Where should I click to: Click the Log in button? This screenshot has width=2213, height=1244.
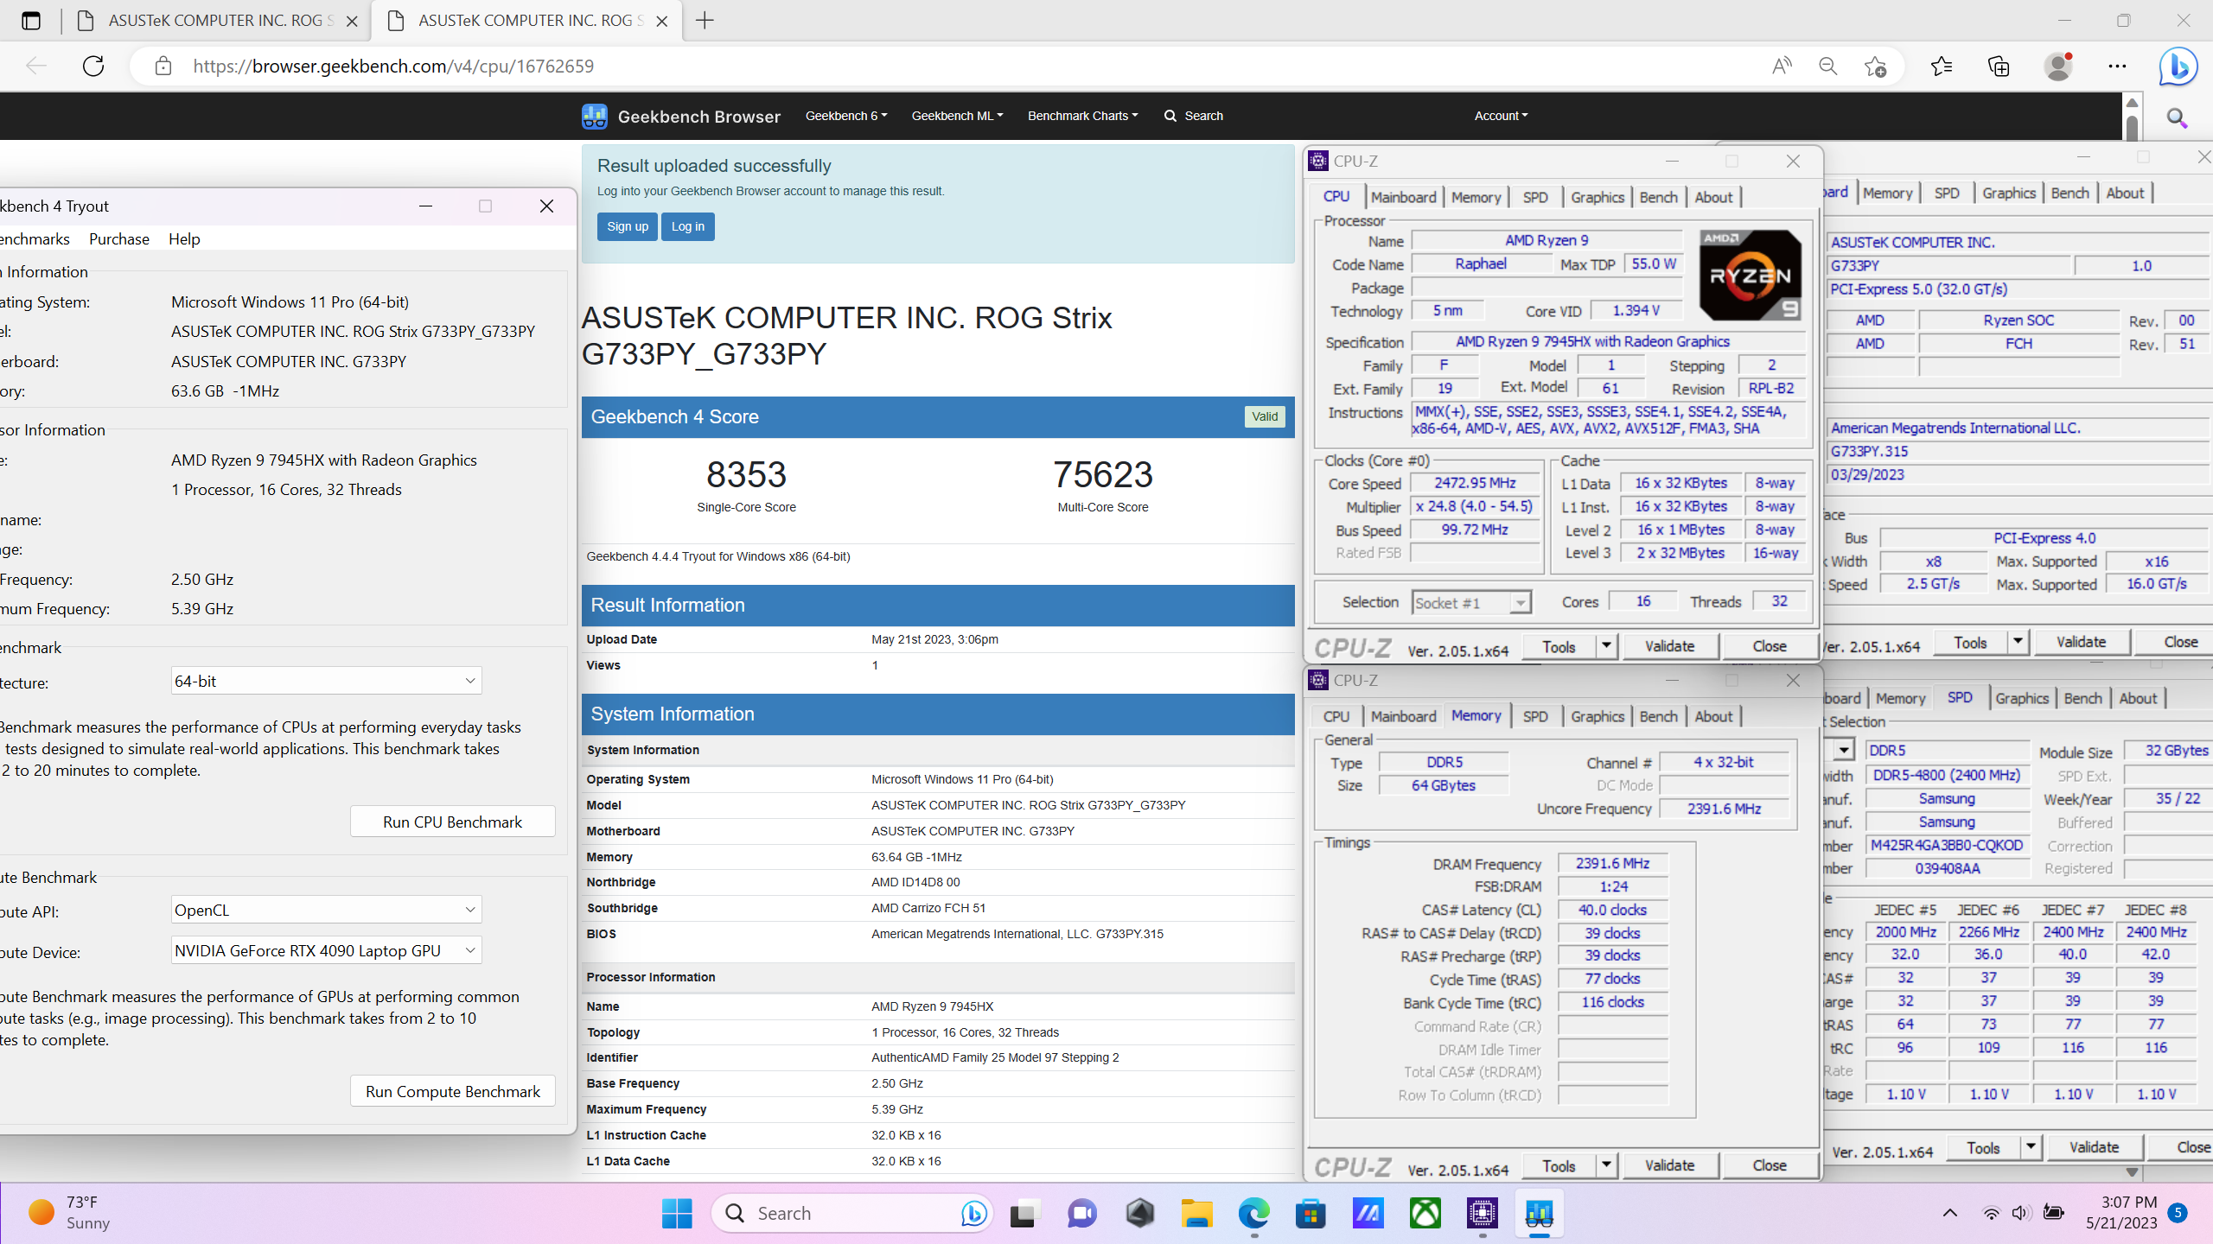coord(687,226)
